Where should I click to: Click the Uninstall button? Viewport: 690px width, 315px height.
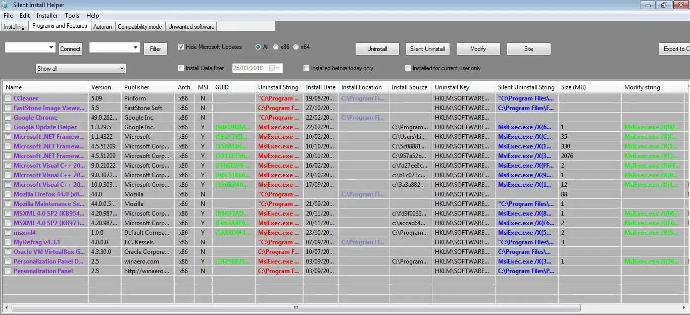[377, 49]
